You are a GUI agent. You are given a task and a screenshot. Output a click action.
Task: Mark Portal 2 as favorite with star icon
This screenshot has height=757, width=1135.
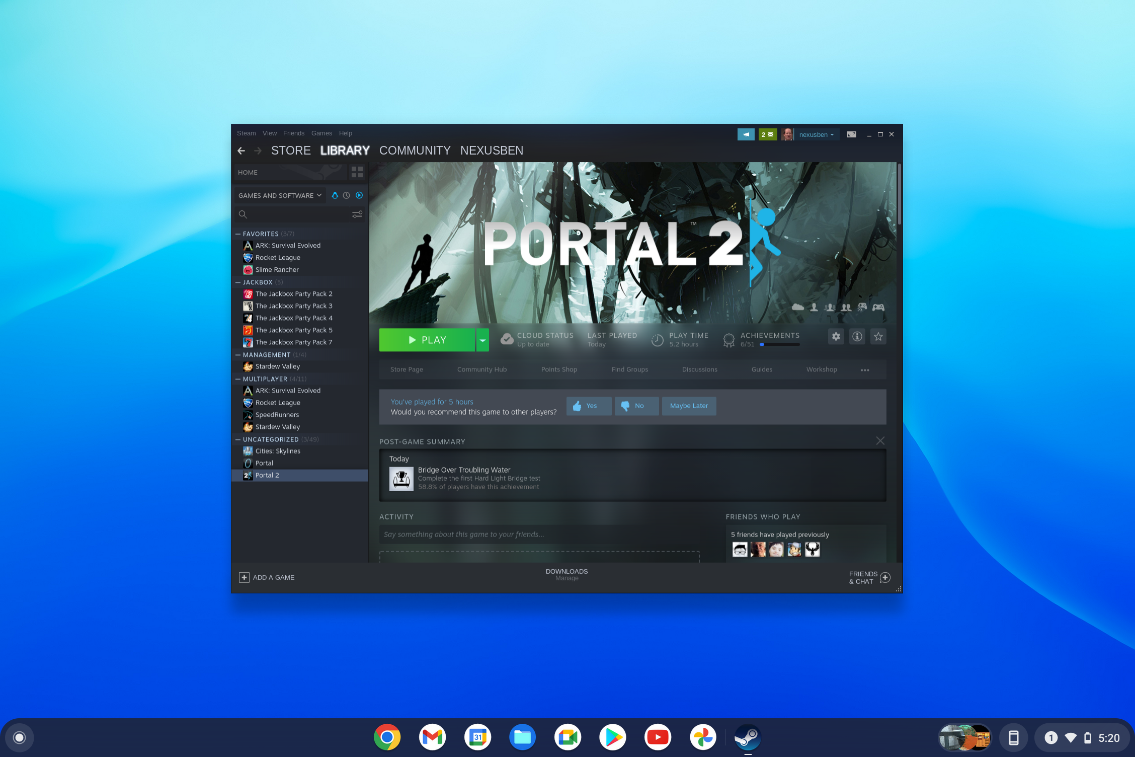pyautogui.click(x=878, y=336)
